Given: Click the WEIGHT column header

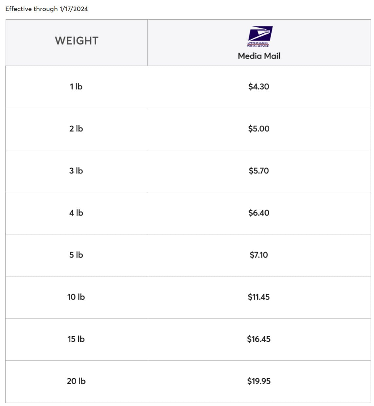Looking at the screenshot, I should pos(77,41).
